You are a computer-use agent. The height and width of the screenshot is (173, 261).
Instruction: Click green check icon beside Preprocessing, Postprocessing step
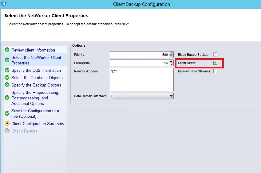tap(7, 98)
